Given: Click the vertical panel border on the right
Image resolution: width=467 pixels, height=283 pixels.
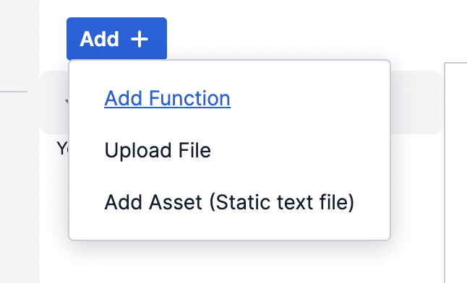Looking at the screenshot, I should [445, 173].
